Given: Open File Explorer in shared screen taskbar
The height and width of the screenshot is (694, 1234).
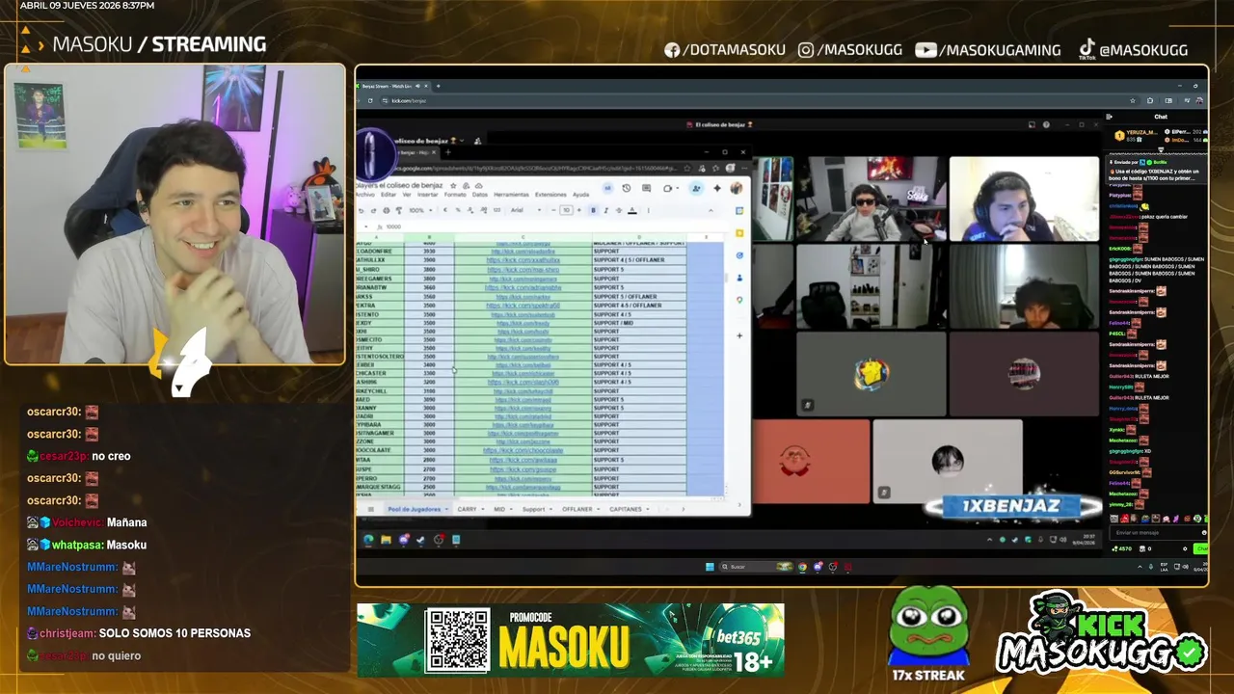Looking at the screenshot, I should (x=386, y=540).
